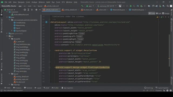Jump to next highlighted error down arrow

[168, 17]
